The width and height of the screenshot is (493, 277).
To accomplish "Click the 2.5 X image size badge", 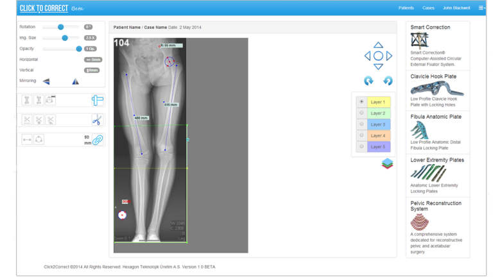I will [90, 38].
